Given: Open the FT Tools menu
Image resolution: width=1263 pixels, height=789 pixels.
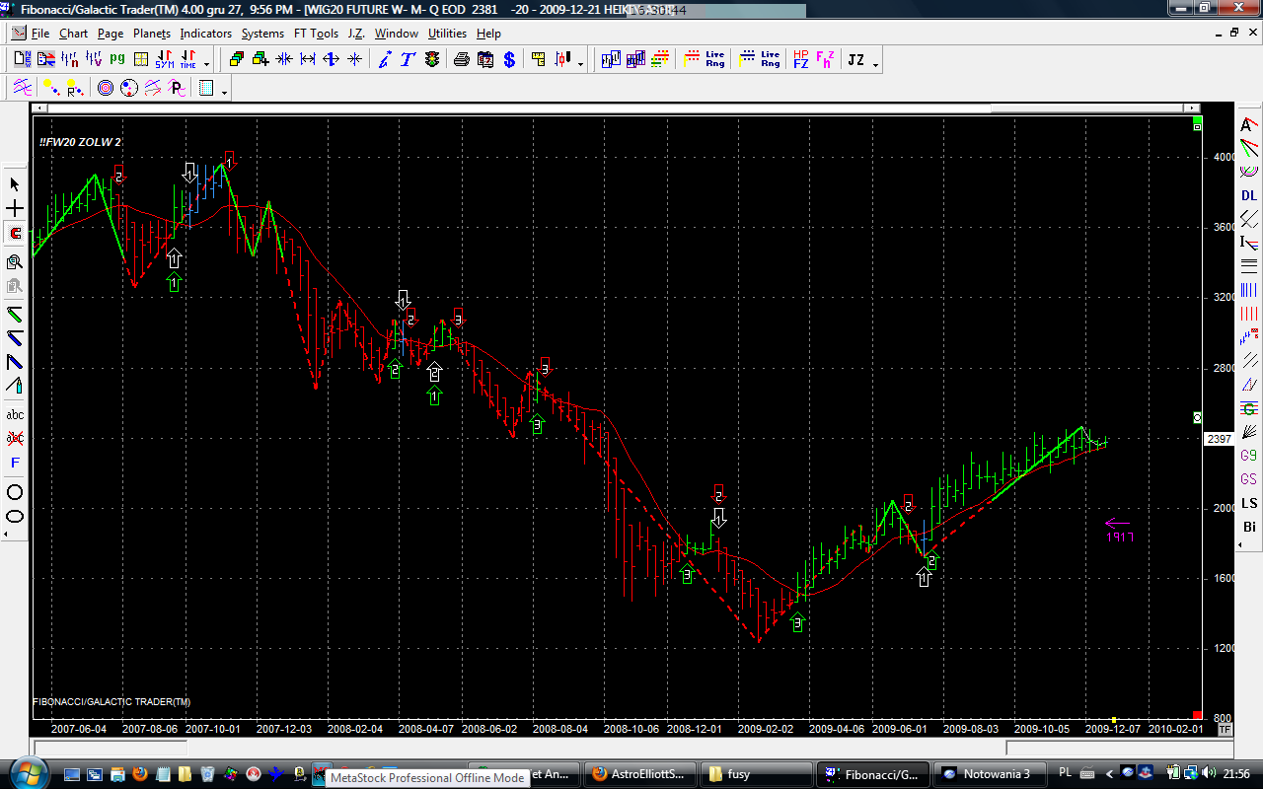Looking at the screenshot, I should pyautogui.click(x=316, y=34).
